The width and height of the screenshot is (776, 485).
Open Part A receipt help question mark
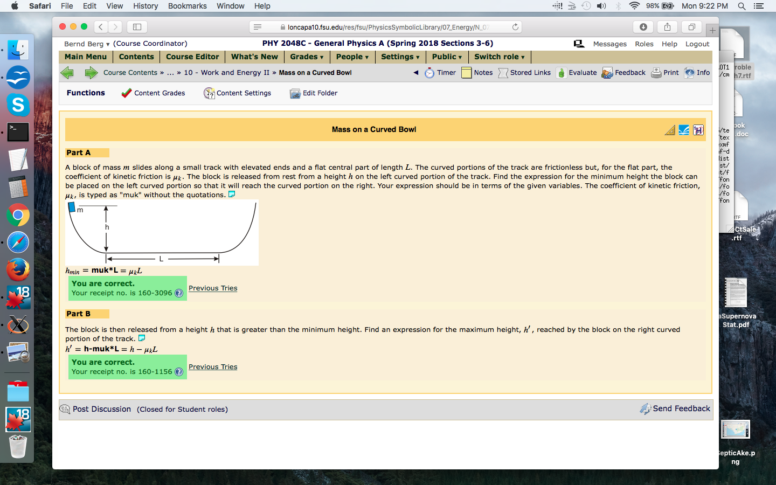tap(179, 293)
